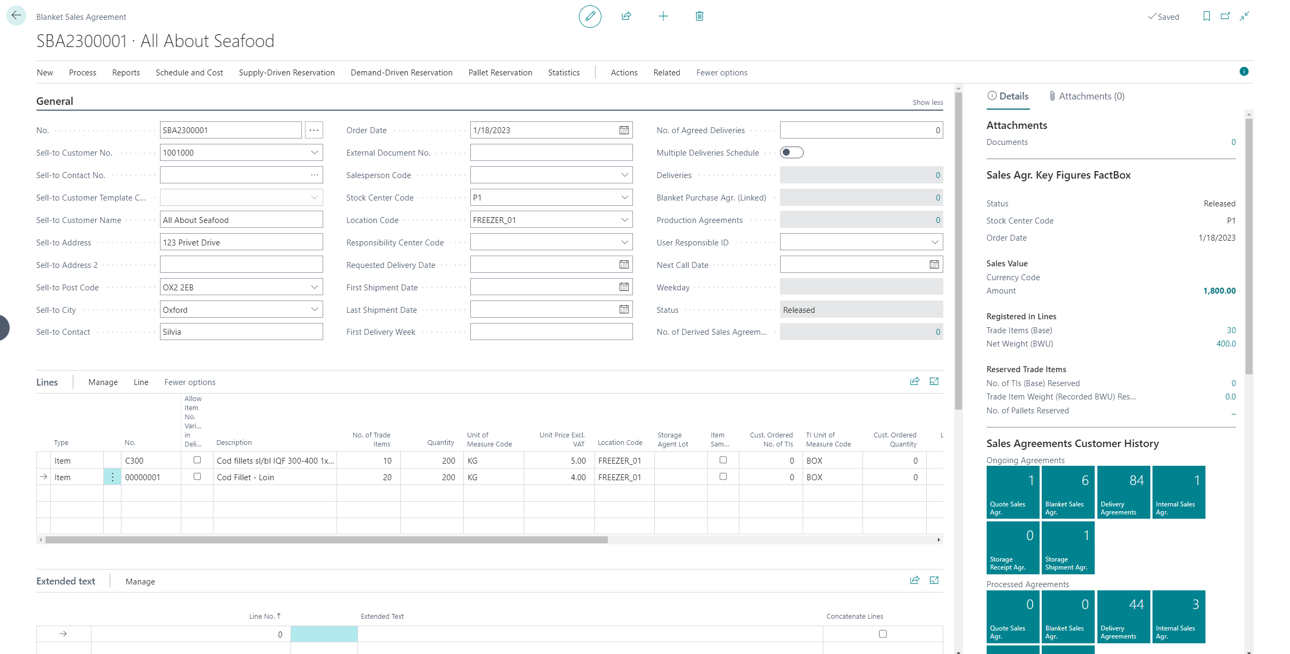Open Sell-to Customer No. dropdown
The height and width of the screenshot is (654, 1290).
(314, 153)
